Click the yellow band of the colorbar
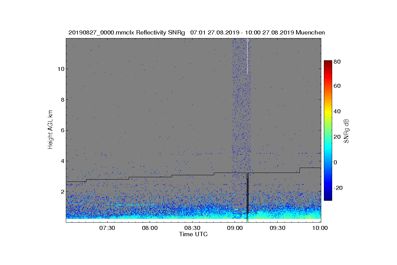 point(328,113)
